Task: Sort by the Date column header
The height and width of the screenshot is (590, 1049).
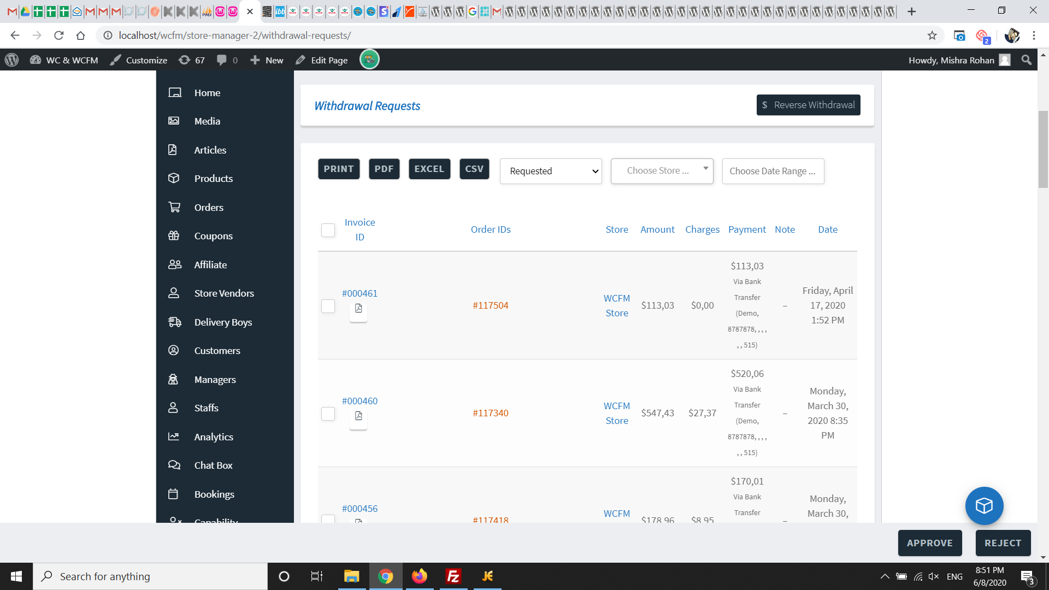Action: 828,229
